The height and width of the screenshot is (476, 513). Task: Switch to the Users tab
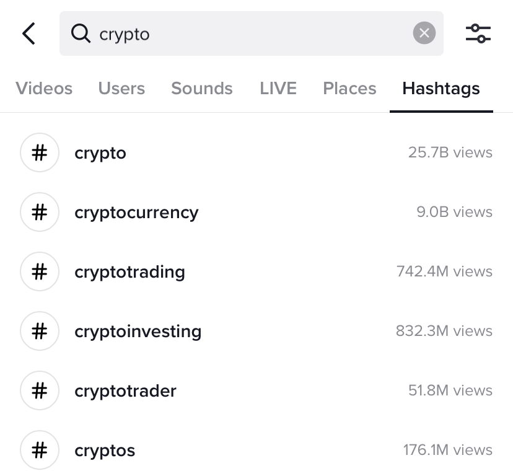[x=121, y=89]
